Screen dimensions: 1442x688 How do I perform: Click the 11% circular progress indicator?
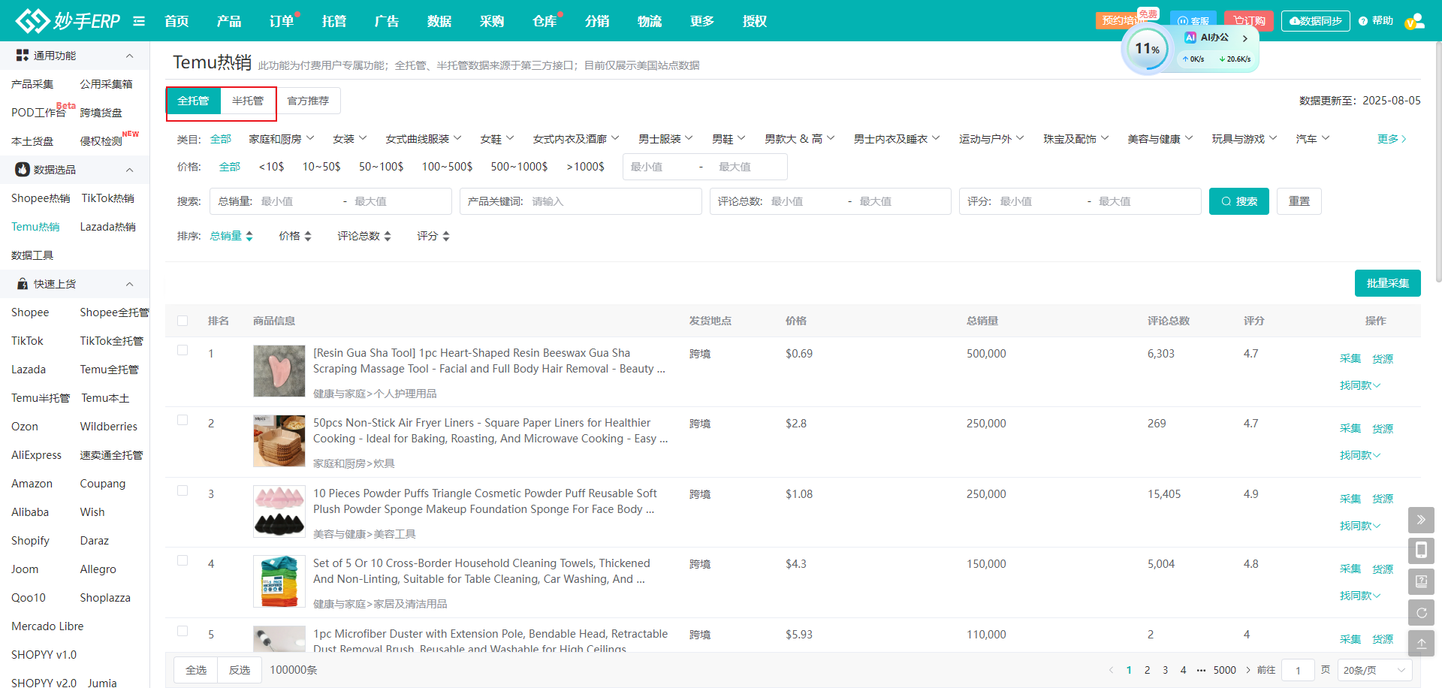(x=1147, y=49)
